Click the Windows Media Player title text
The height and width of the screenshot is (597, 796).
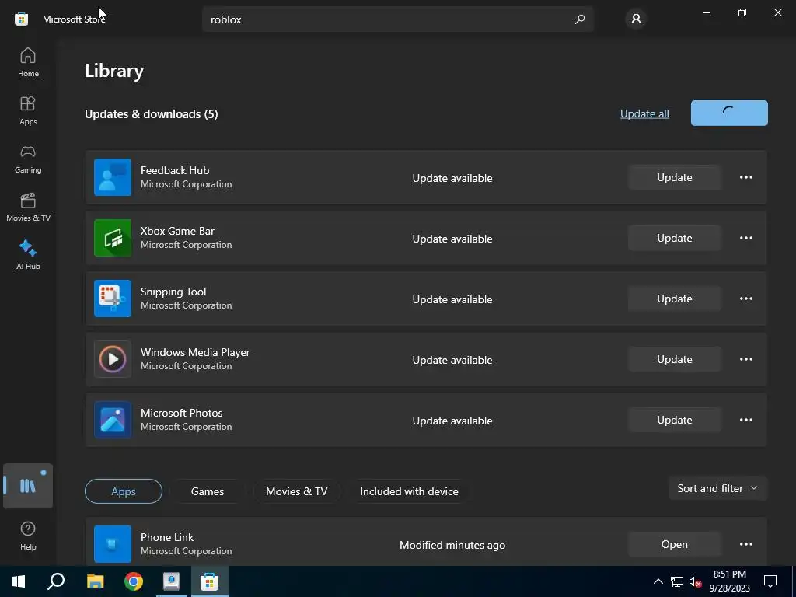pos(195,352)
